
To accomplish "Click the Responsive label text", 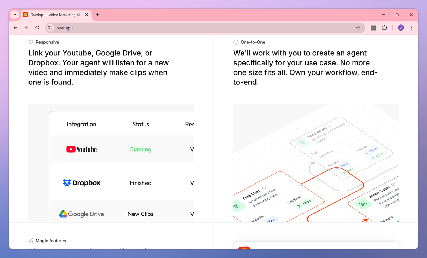I will [47, 42].
